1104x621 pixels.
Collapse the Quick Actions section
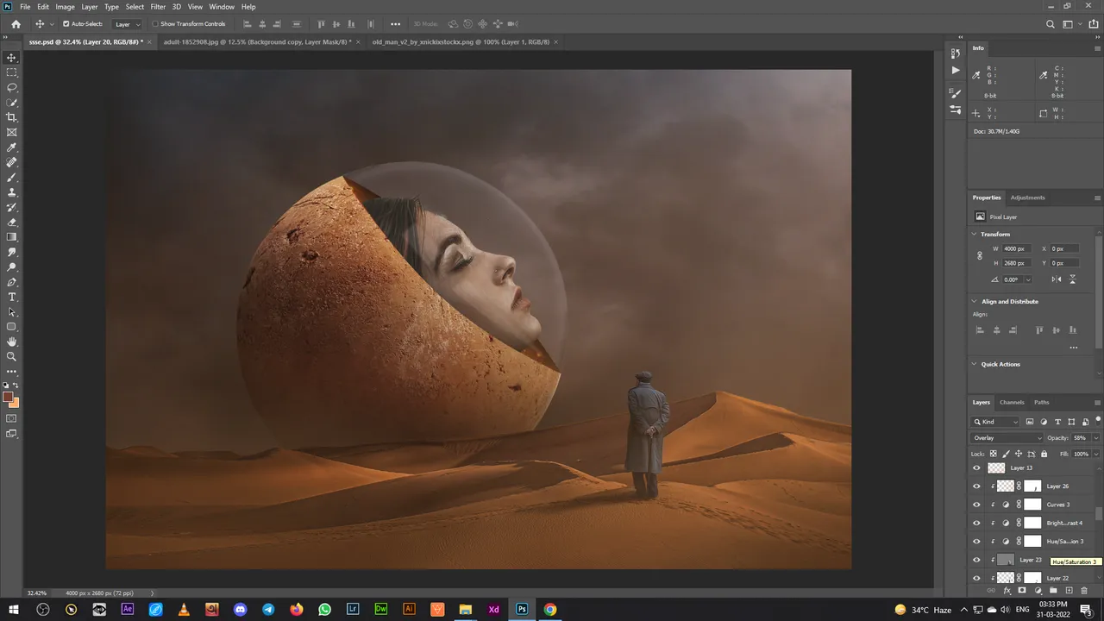coord(975,364)
